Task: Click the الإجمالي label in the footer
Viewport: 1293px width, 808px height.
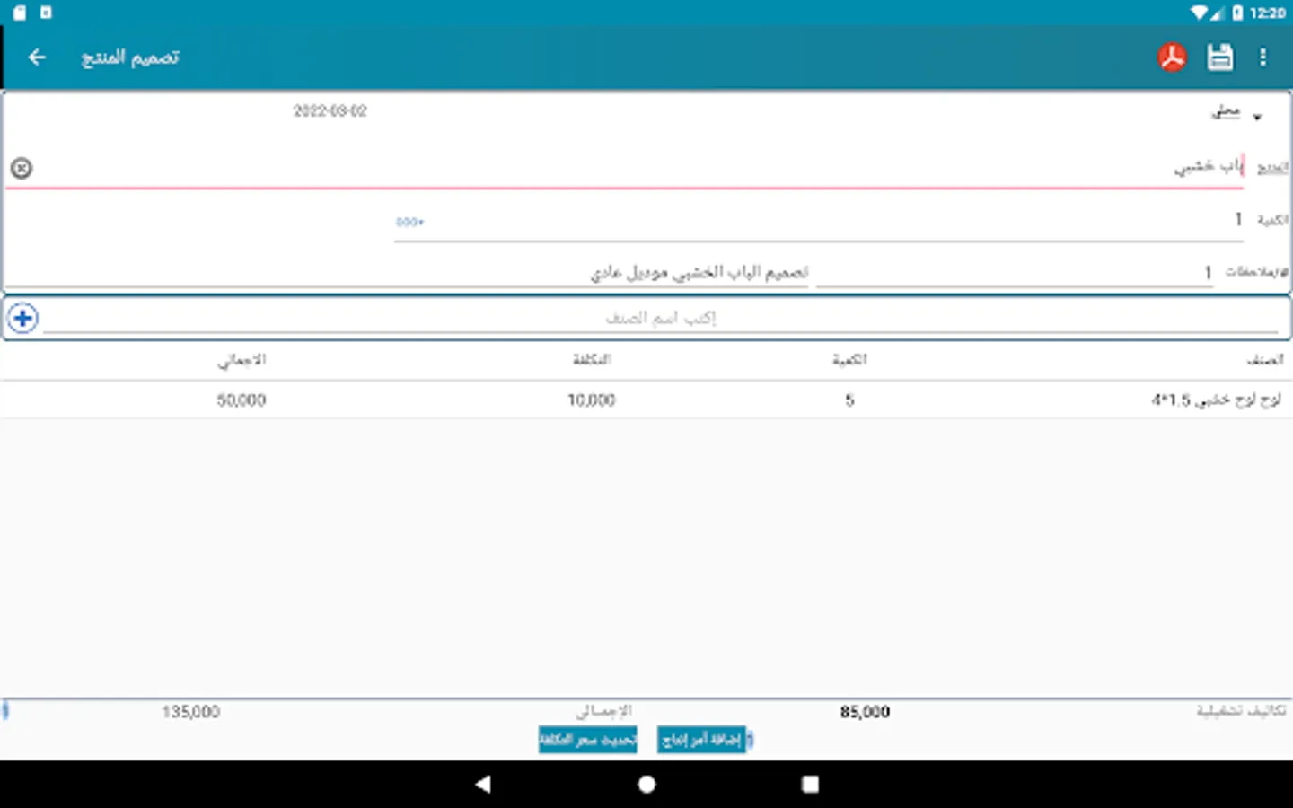Action: [x=603, y=711]
